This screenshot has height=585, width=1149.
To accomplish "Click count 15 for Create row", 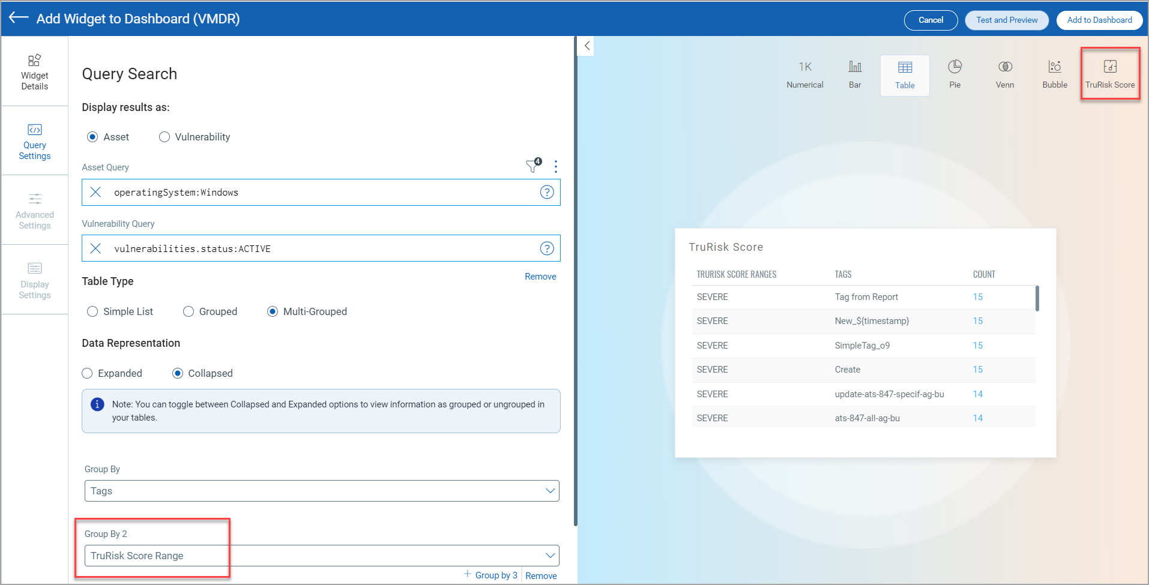I will coord(978,370).
